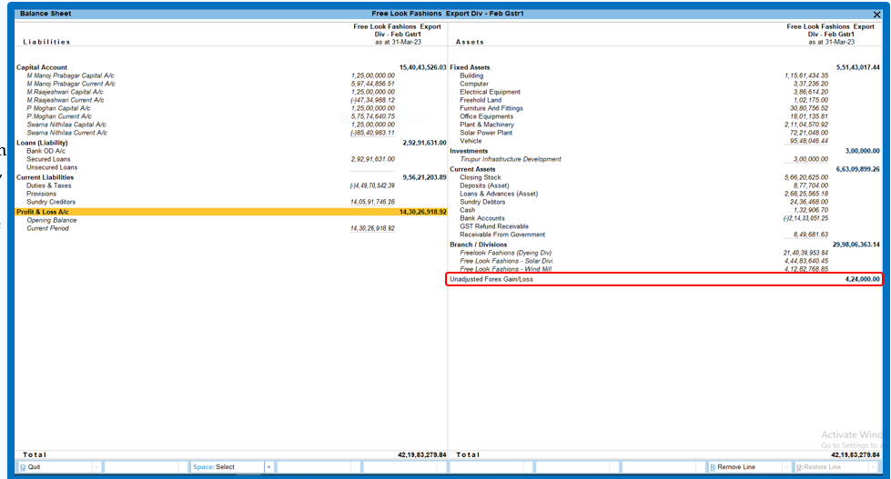This screenshot has width=891, height=479.
Task: Select the Solar Power Plant row
Action: 486,133
